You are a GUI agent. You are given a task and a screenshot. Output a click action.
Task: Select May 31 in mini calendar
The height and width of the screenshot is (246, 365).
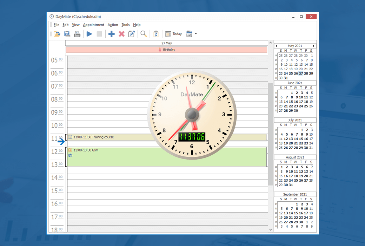click(x=286, y=78)
